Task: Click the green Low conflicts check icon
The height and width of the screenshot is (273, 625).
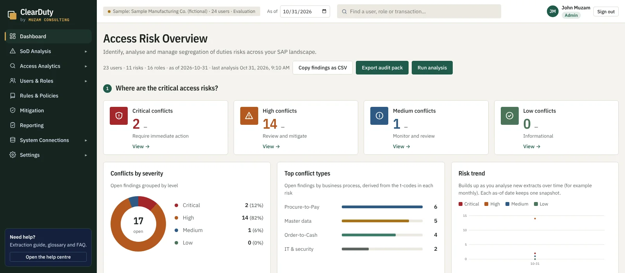Action: pos(510,116)
